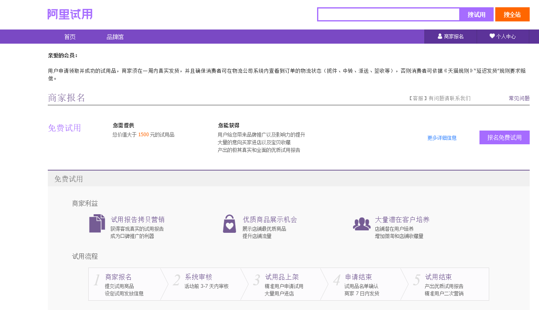Open the 常见问题 link
The width and height of the screenshot is (539, 310).
[519, 98]
